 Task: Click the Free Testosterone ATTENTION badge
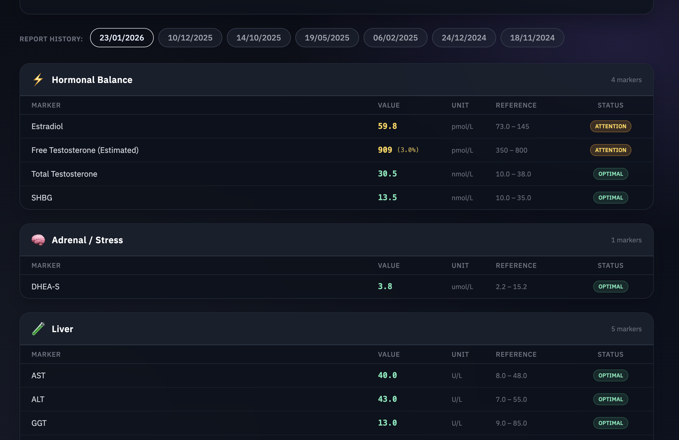pos(610,150)
